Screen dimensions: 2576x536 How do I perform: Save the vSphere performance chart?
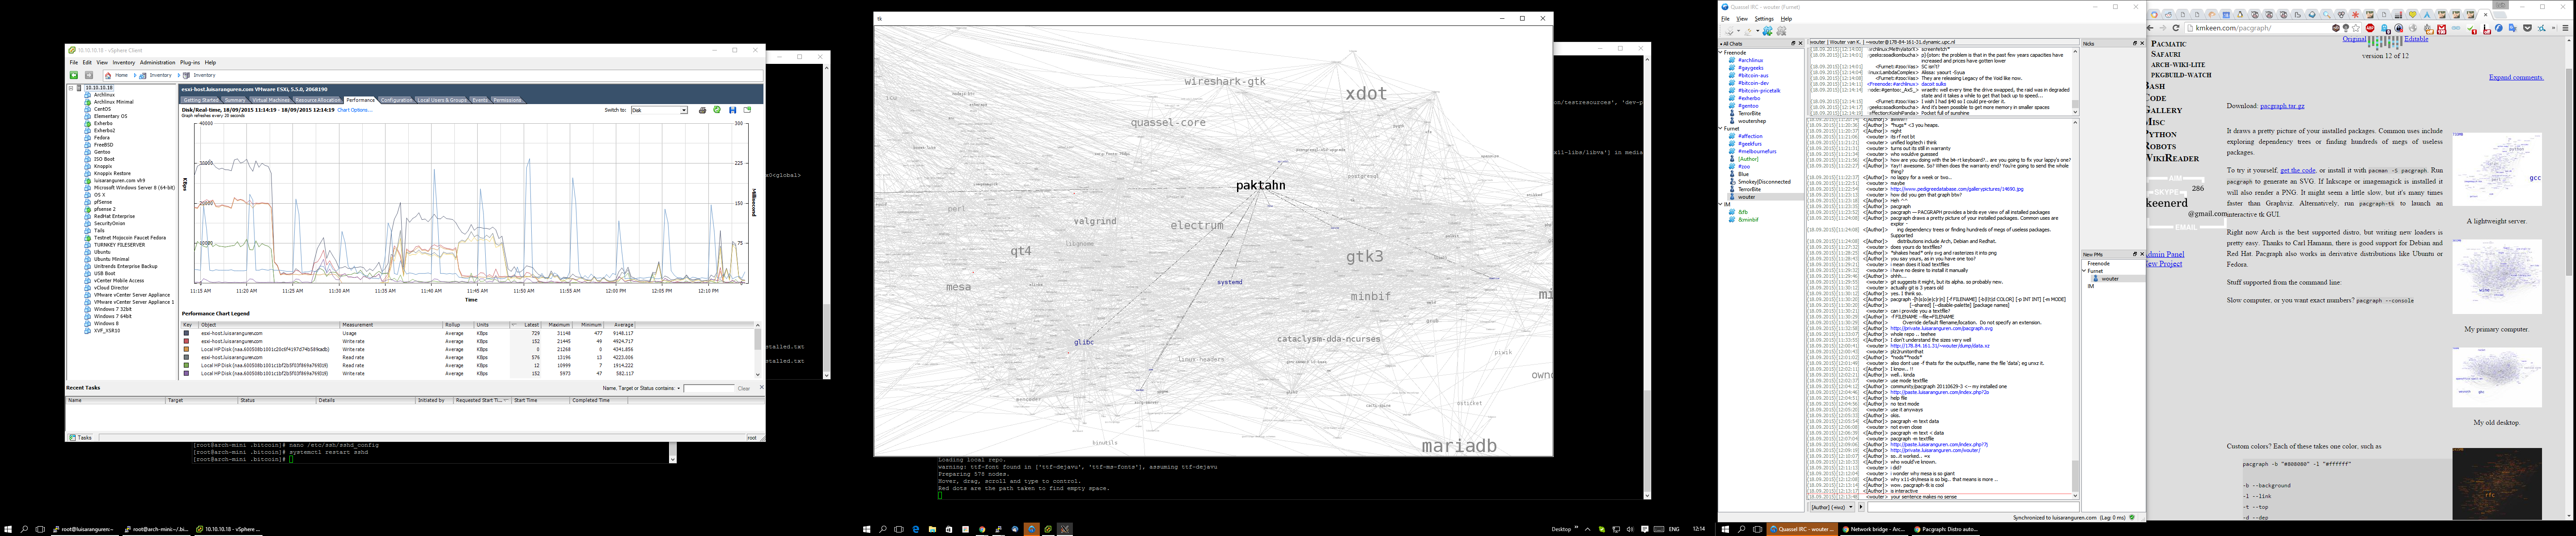pos(733,110)
